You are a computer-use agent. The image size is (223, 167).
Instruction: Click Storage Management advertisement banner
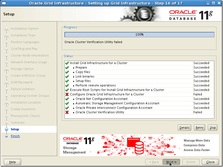(x=139, y=145)
